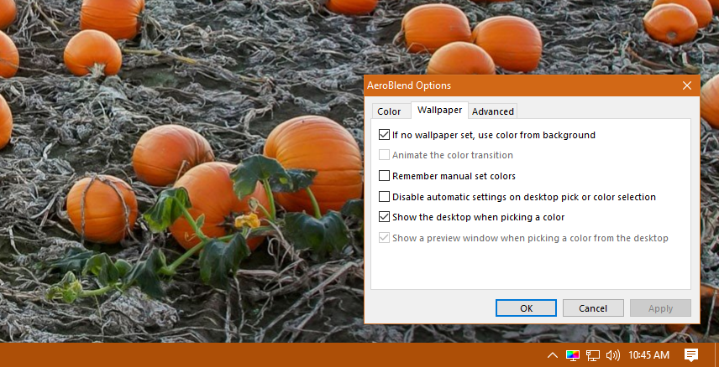Click the Cancel button
This screenshot has width=719, height=367.
coord(593,308)
